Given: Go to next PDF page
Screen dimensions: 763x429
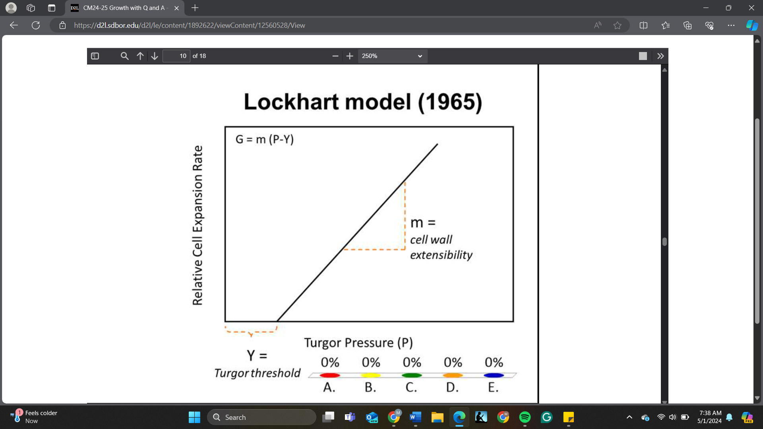Looking at the screenshot, I should pyautogui.click(x=155, y=56).
